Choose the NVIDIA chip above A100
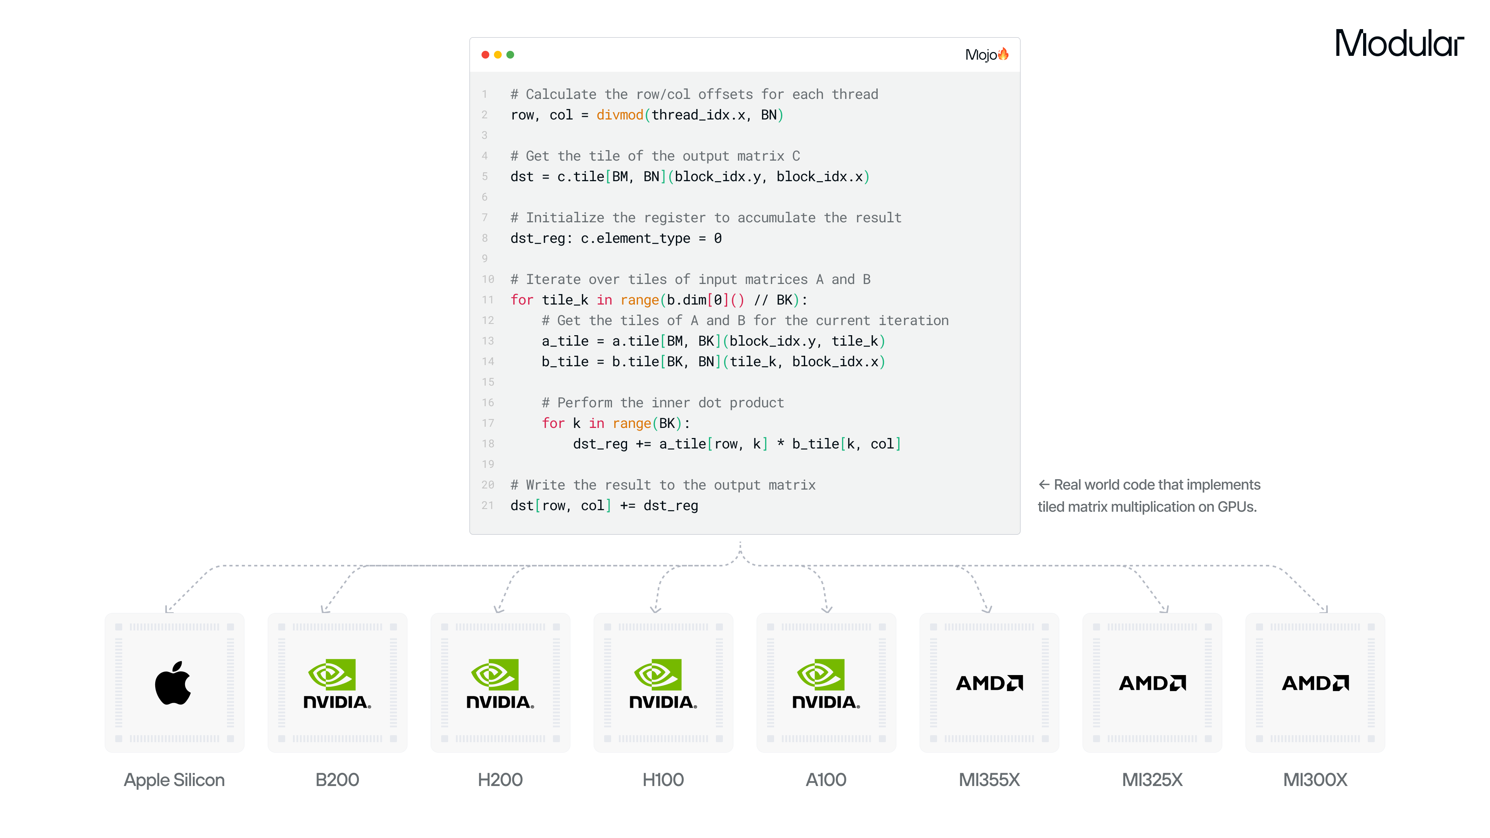 click(826, 682)
